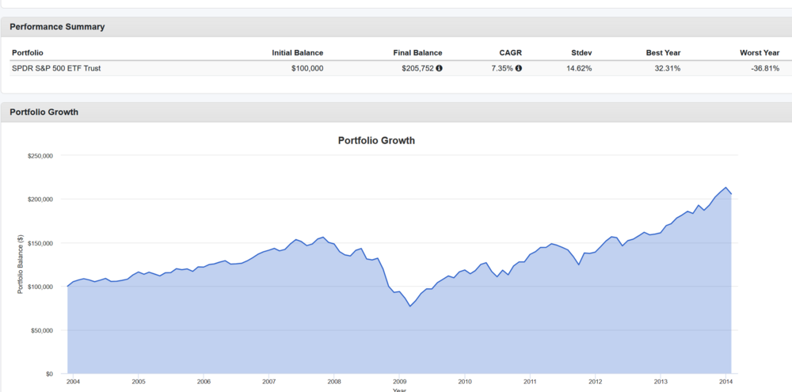The width and height of the screenshot is (792, 392).
Task: Select the SPDR S&P 500 ETF Trust name
Action: coord(56,68)
